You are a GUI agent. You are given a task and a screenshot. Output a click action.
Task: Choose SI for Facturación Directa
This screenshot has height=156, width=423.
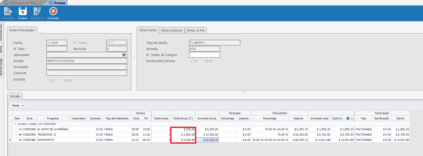(192, 61)
